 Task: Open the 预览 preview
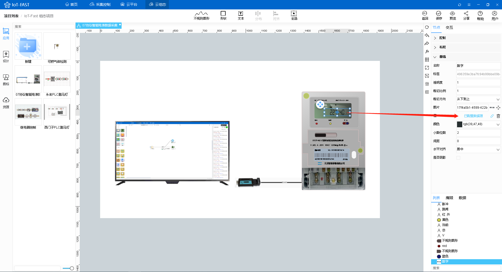453,15
